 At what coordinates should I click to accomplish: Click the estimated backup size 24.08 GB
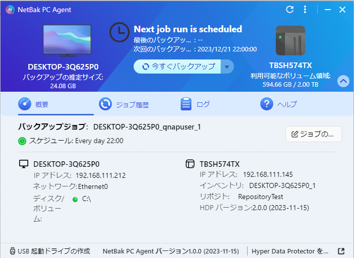click(x=63, y=86)
